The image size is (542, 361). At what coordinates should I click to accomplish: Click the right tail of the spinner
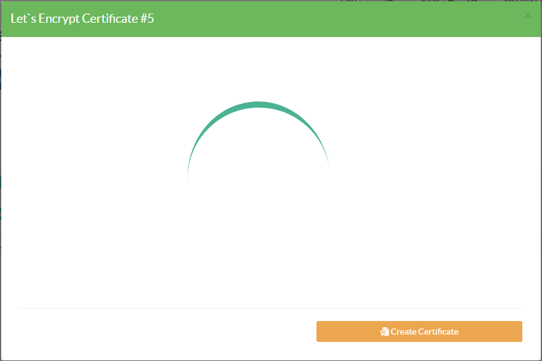(x=327, y=161)
